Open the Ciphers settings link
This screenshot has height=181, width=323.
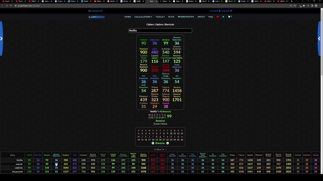point(150,24)
